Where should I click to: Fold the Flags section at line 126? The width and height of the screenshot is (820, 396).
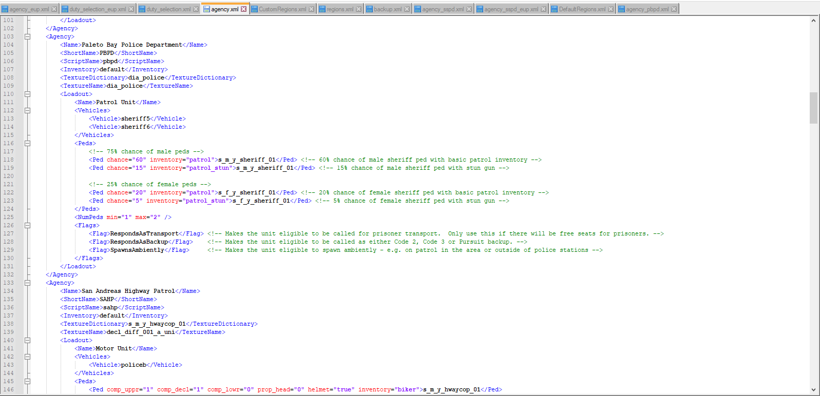click(x=28, y=225)
